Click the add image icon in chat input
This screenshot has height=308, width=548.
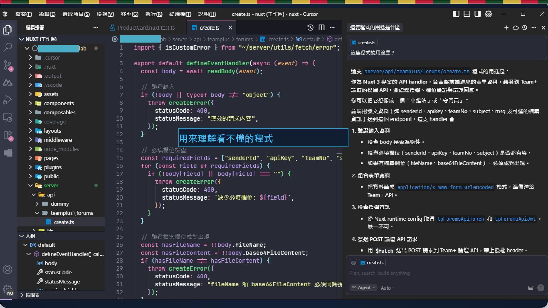(530, 288)
